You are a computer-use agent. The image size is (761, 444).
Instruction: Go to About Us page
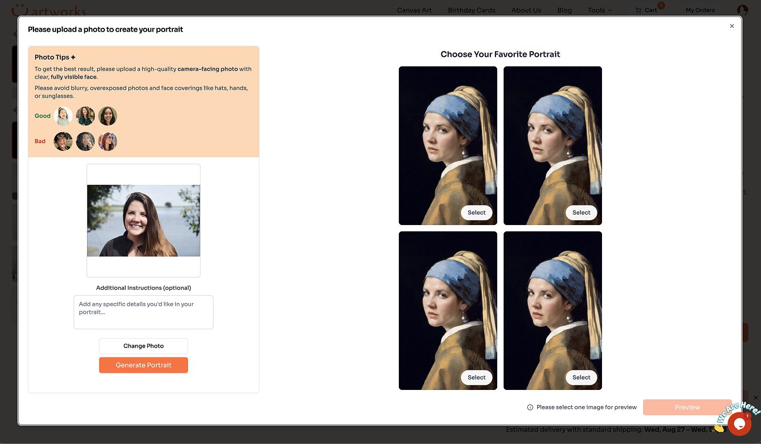click(x=526, y=10)
